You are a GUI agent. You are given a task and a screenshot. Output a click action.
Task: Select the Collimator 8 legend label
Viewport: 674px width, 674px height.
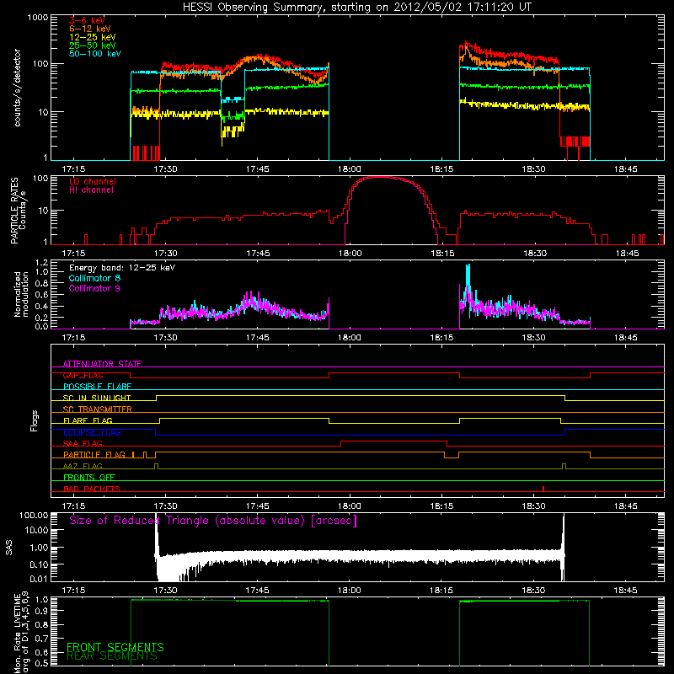94,278
